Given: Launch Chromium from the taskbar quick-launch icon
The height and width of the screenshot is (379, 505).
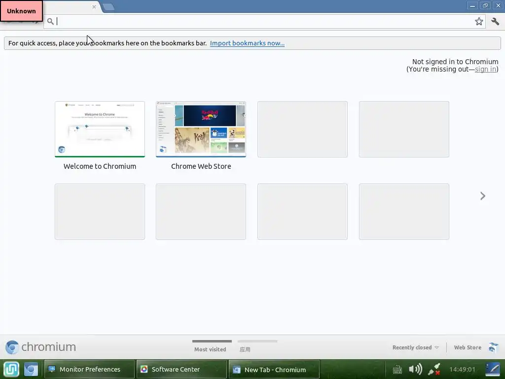Looking at the screenshot, I should (31, 369).
